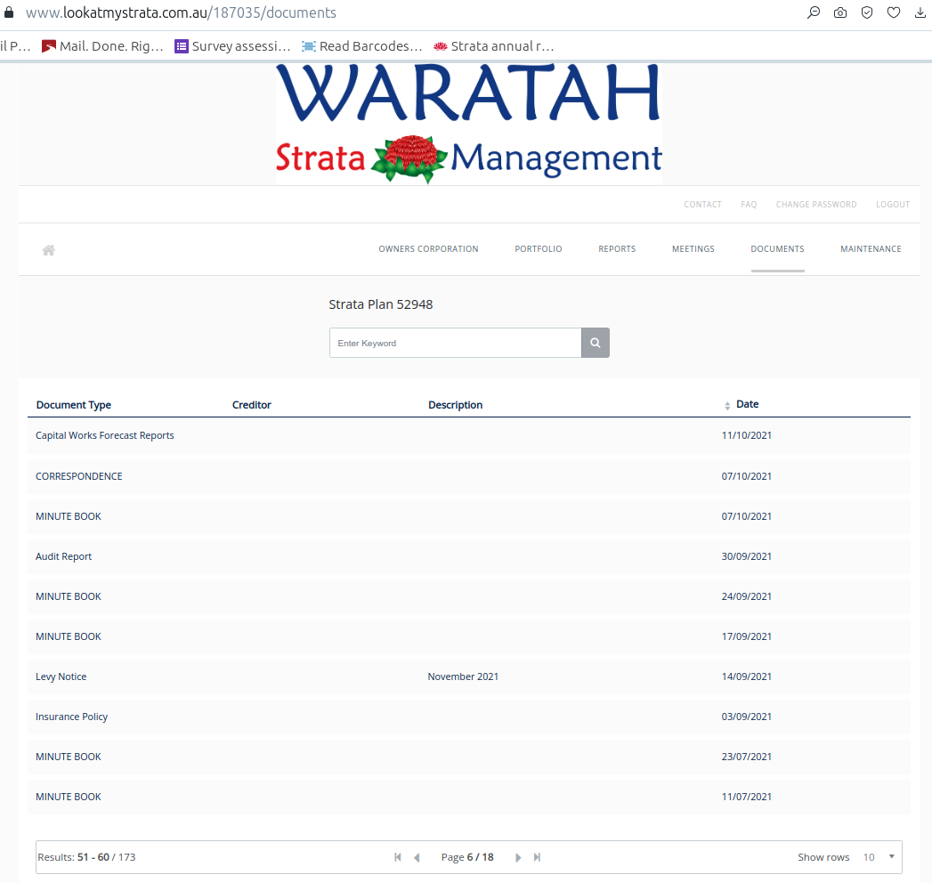The height and width of the screenshot is (883, 932).
Task: Click the browser address bar URL
Action: click(x=181, y=12)
